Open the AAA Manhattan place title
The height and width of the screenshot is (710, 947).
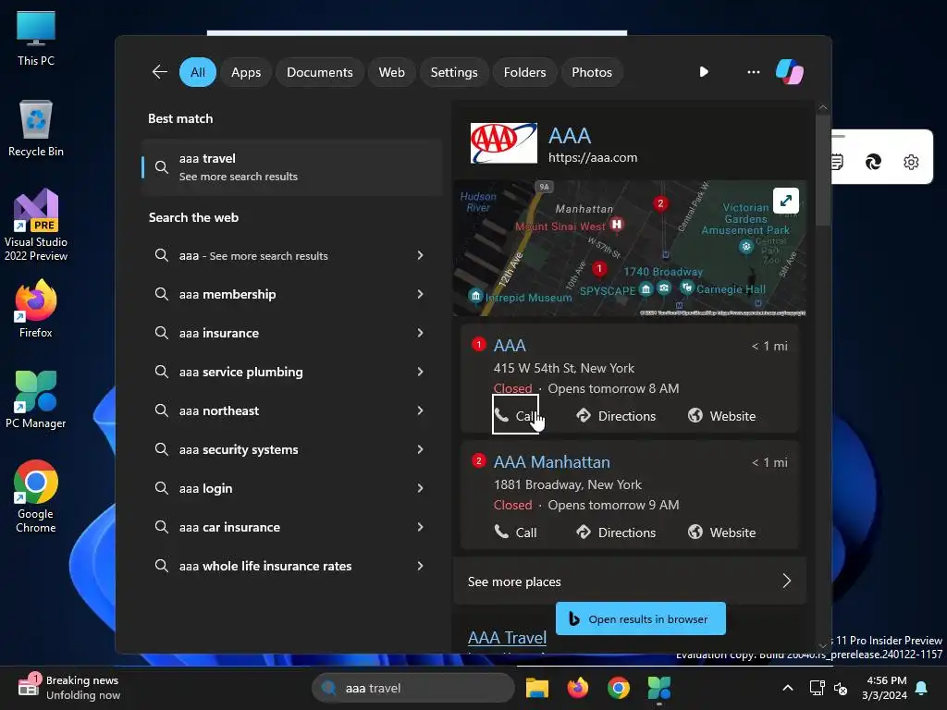click(551, 462)
